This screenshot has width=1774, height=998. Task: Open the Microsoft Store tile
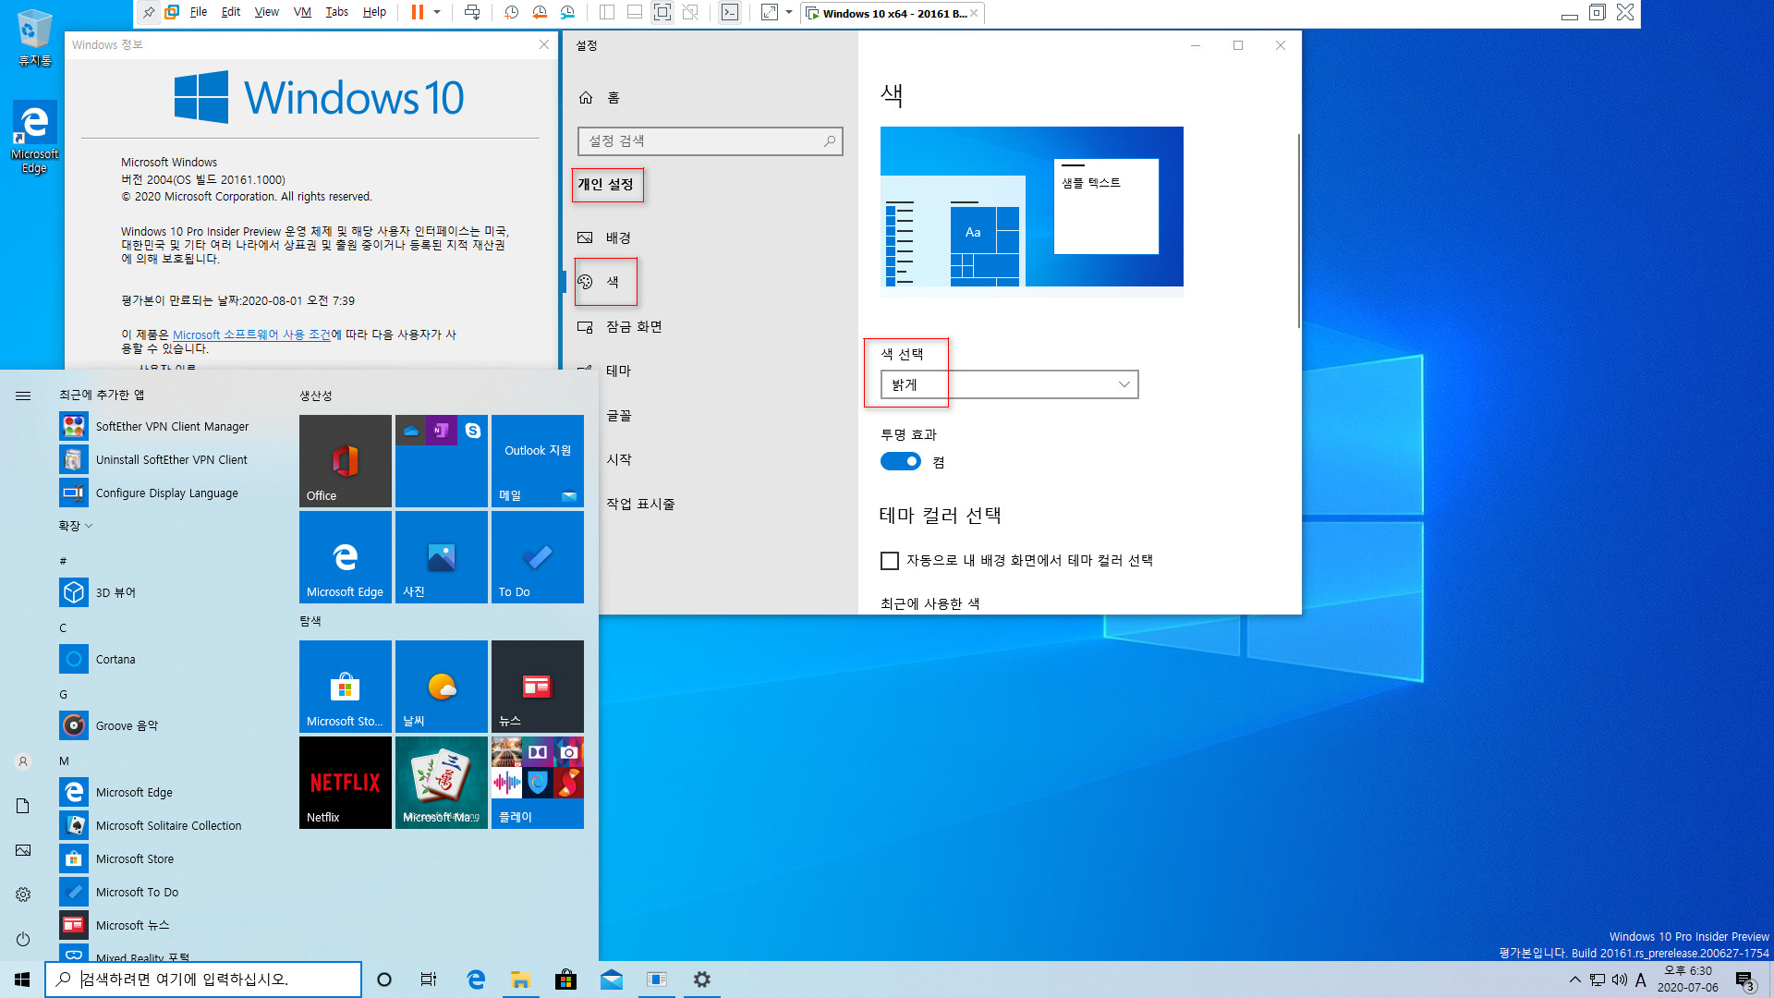pos(346,687)
